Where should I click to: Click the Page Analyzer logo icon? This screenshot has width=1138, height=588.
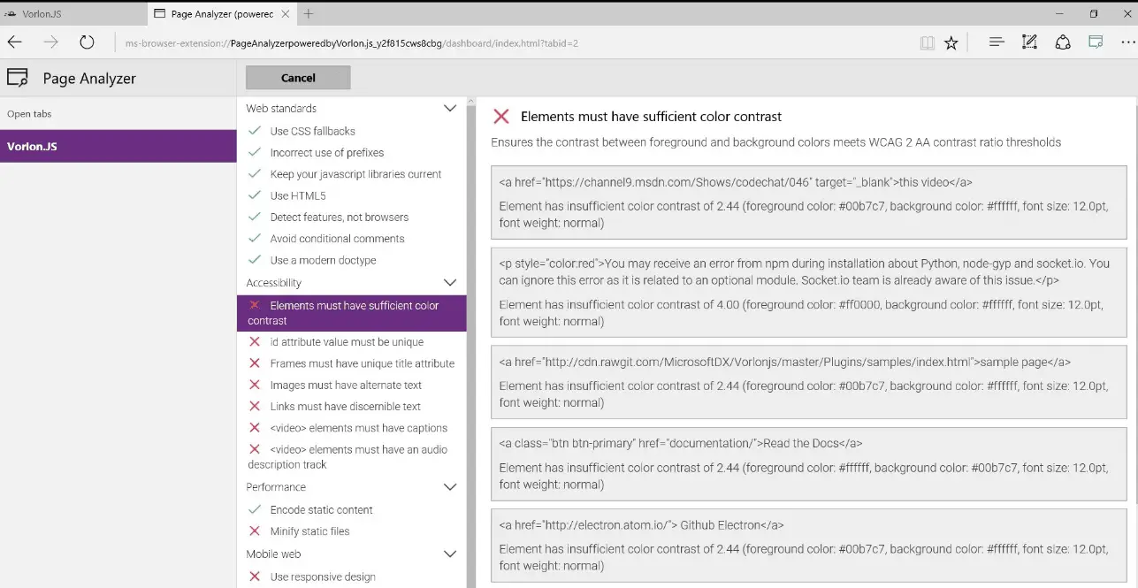[18, 78]
